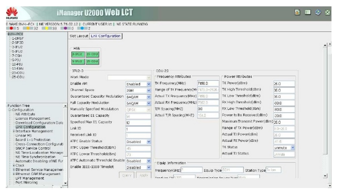Screen dimensions: 346x190
Task: Expand Ethernet Service Management node
Action: (14, 170)
